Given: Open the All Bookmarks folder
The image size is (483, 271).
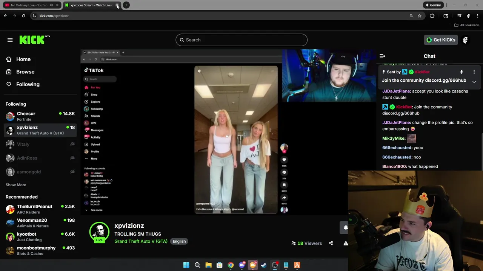Looking at the screenshot, I should pos(467,25).
